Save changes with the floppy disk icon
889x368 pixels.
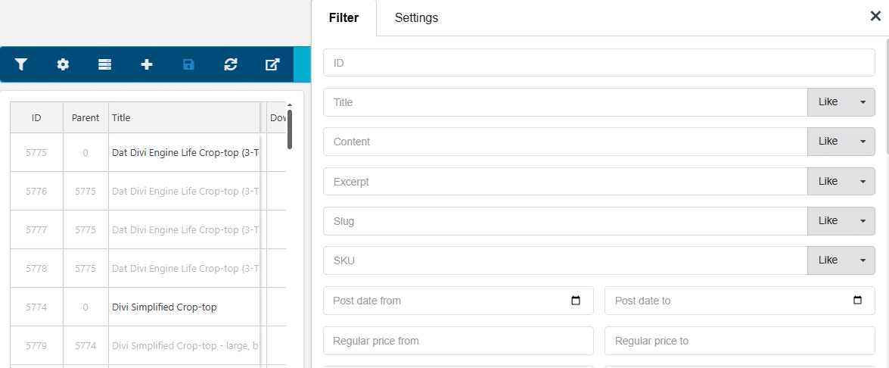189,64
